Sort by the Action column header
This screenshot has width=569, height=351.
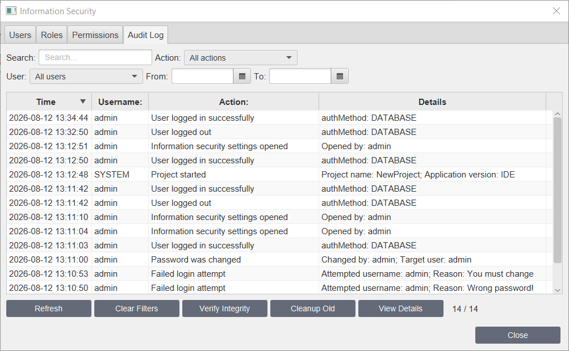click(x=234, y=102)
